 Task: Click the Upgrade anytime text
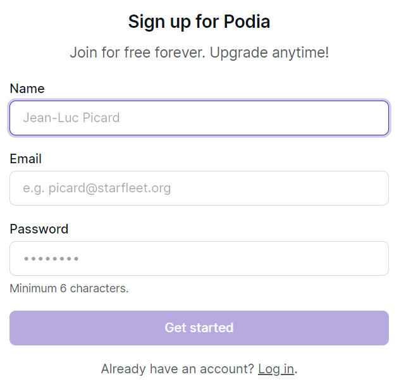[x=269, y=53]
